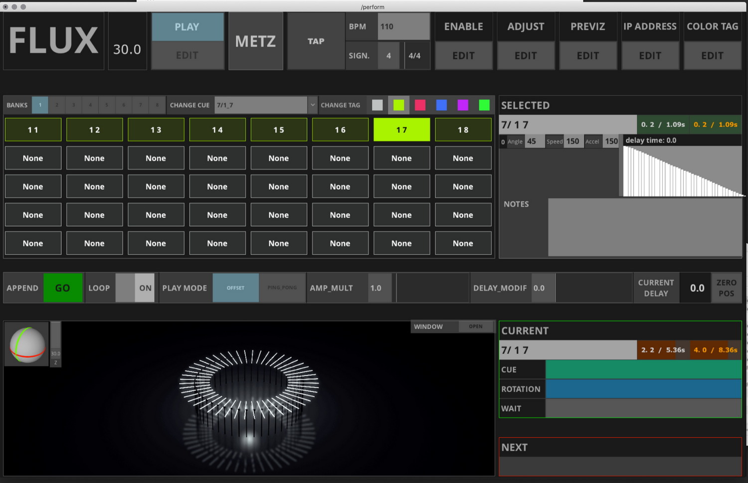Click the blue ROTATION progress bar
Screen dimensions: 748x483
pyautogui.click(x=644, y=389)
